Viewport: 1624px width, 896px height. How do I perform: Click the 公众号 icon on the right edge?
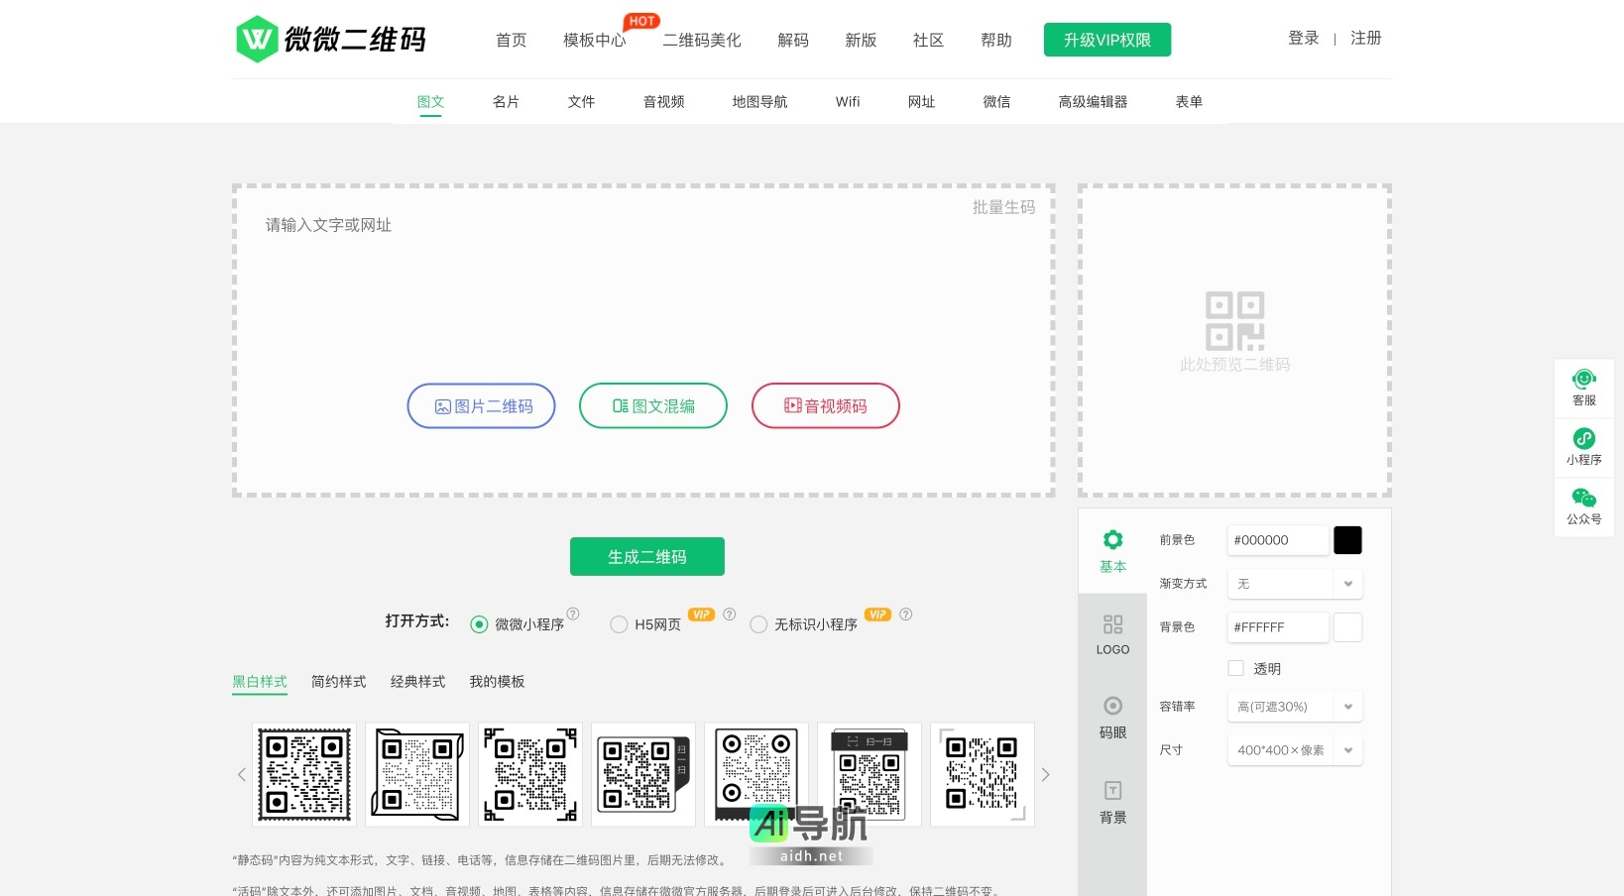[x=1583, y=506]
